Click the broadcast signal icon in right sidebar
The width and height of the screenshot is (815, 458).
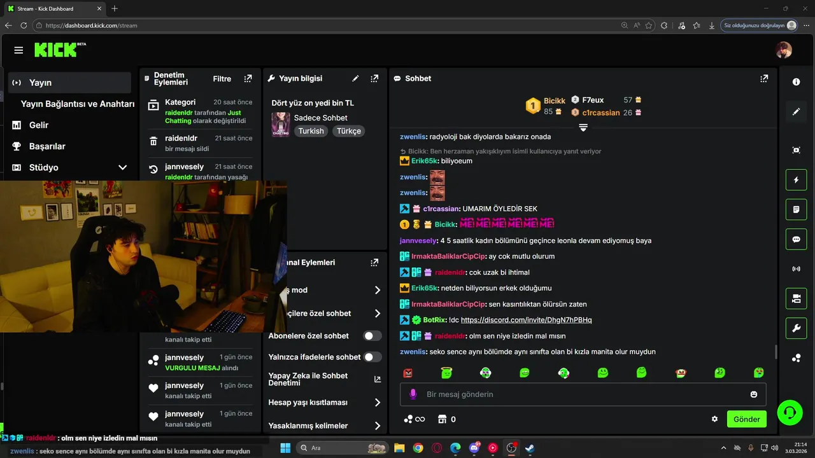796,269
